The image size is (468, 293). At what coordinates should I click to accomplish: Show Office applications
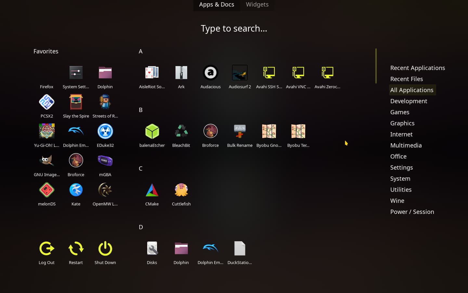(x=398, y=156)
